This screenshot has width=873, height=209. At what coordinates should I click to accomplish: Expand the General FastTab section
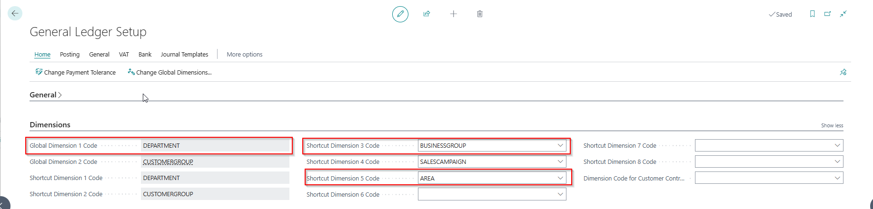click(46, 95)
